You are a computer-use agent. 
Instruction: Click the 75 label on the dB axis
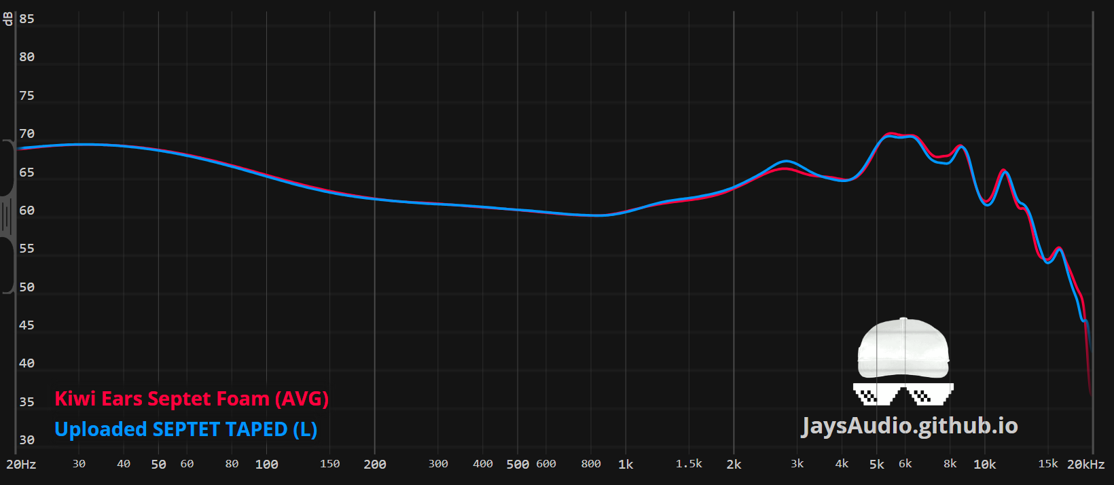coord(26,96)
